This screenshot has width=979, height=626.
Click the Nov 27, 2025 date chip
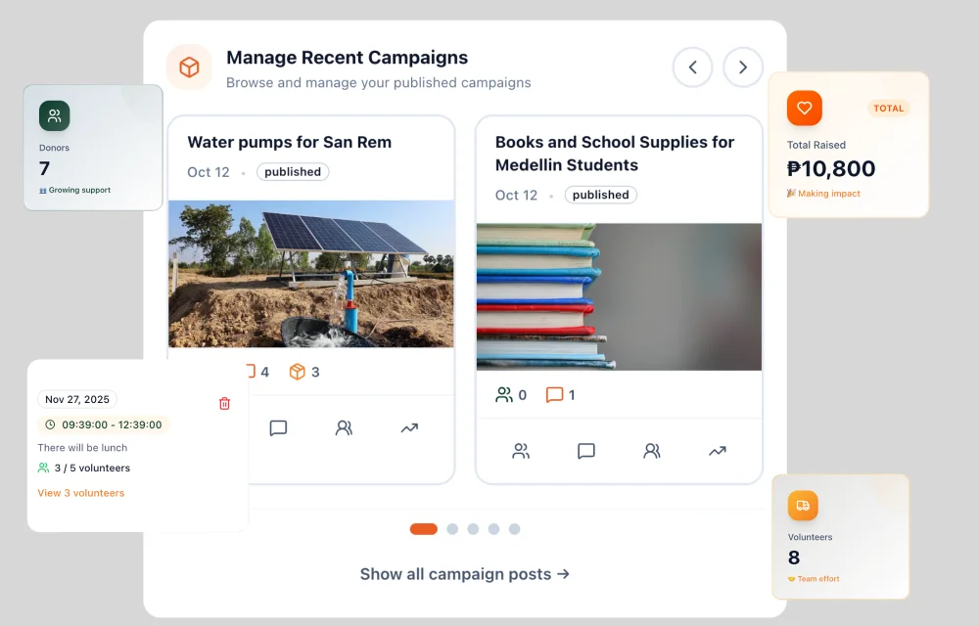(76, 399)
